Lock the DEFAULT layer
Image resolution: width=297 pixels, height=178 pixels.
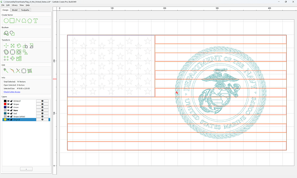tap(11, 101)
